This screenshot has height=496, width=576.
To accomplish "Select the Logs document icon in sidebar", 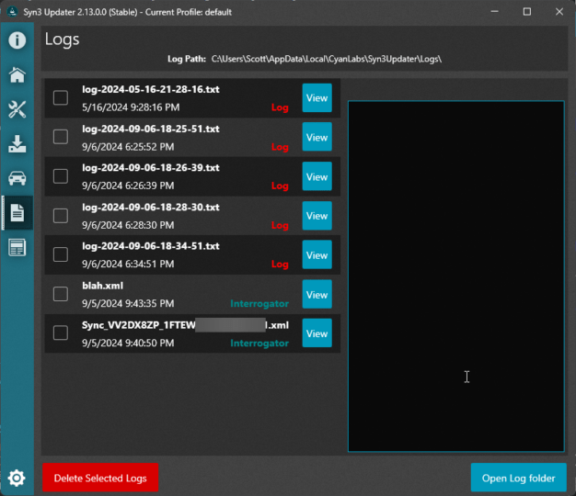I will click(17, 212).
